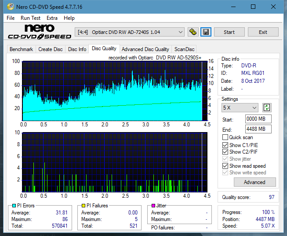Click the yellow PI Failures legend swatch
This screenshot has width=287, height=236.
click(x=84, y=206)
